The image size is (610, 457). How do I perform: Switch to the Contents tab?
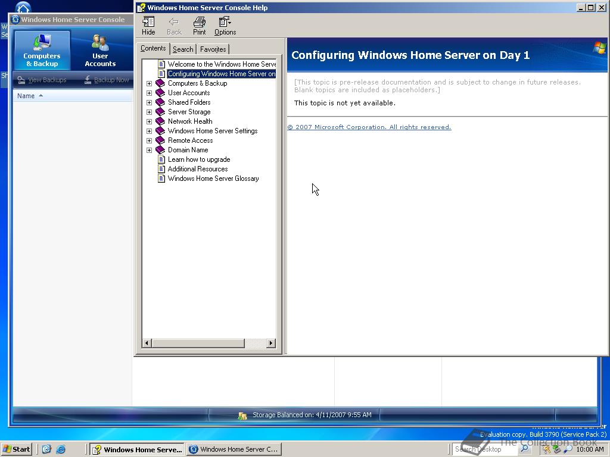click(x=153, y=48)
